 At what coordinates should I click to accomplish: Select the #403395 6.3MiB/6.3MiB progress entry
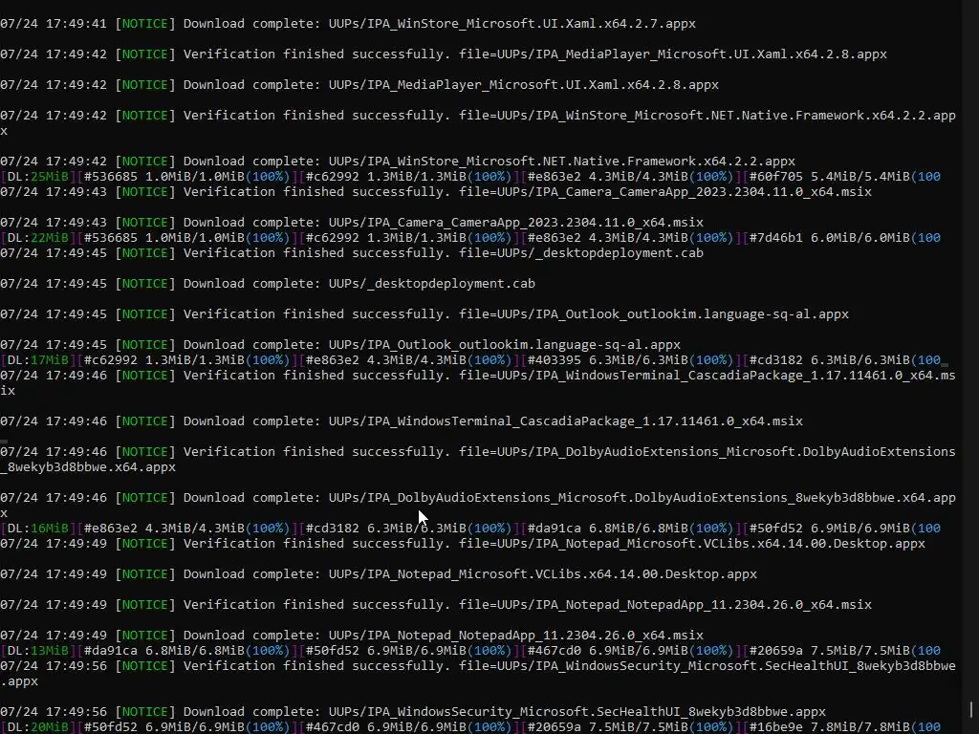tap(631, 360)
